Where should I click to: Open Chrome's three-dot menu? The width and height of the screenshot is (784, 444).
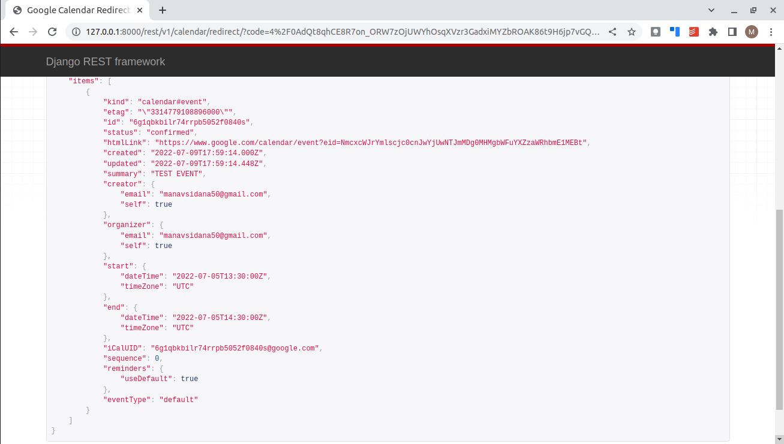(x=771, y=32)
